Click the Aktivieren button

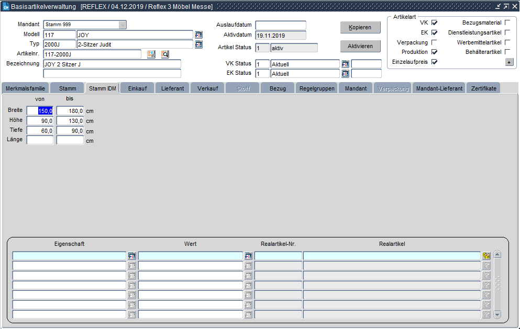(x=360, y=46)
